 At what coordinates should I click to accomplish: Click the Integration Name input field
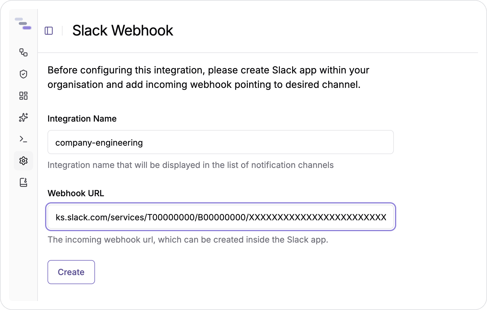tap(221, 142)
